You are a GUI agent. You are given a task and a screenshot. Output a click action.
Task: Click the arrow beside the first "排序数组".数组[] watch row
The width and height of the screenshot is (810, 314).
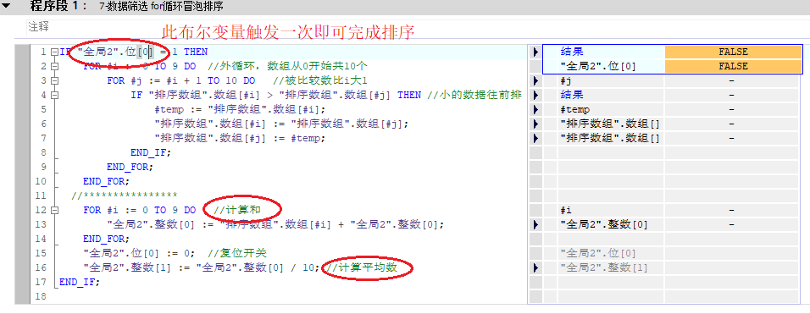[535, 124]
